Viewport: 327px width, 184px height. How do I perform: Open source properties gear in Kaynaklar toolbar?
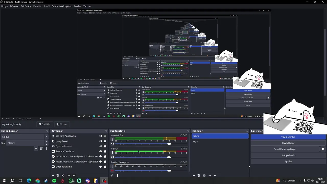(x=63, y=176)
